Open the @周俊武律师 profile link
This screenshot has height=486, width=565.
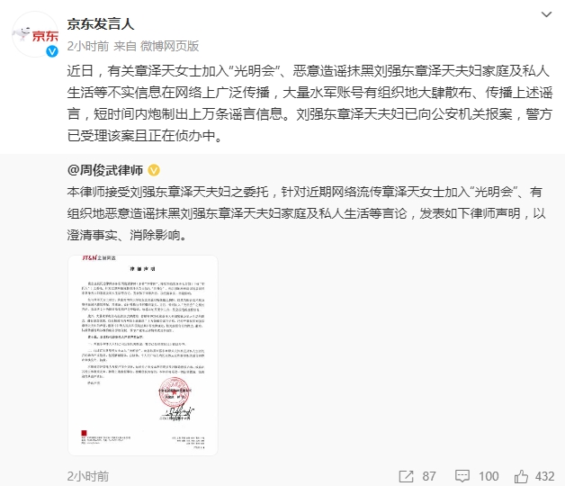pos(105,170)
